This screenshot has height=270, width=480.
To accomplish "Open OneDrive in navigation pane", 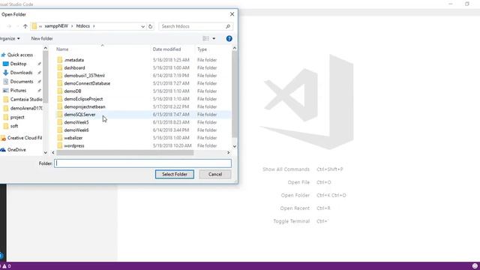I will (16, 150).
